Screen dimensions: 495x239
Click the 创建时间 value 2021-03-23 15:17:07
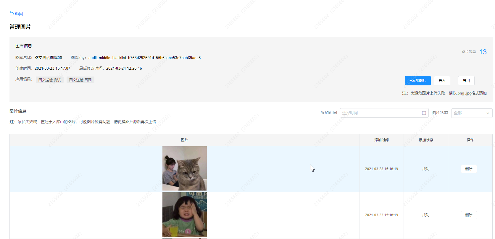coord(52,69)
